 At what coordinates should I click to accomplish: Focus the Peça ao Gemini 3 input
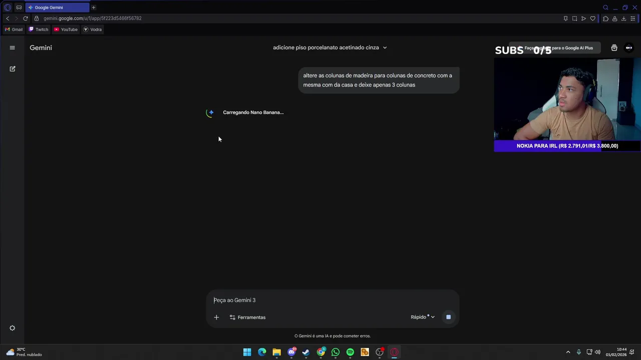coord(333,300)
